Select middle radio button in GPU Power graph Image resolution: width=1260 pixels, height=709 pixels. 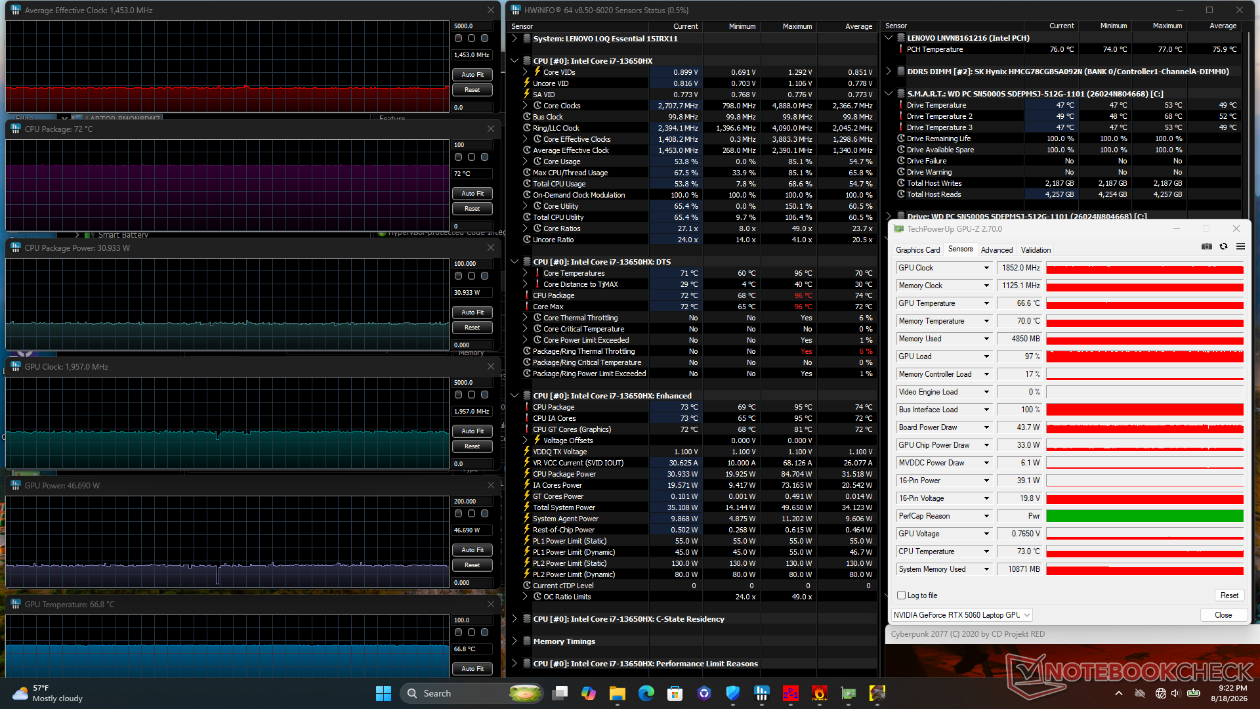point(471,514)
